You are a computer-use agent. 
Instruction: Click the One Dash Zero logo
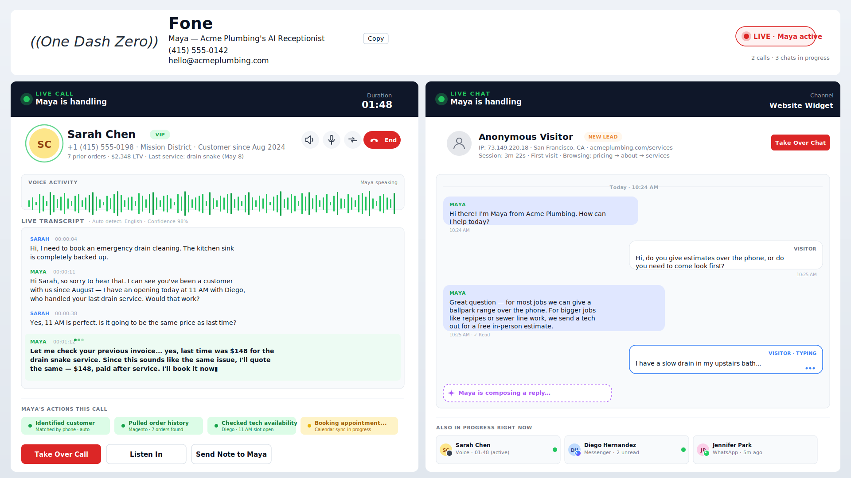tap(94, 42)
